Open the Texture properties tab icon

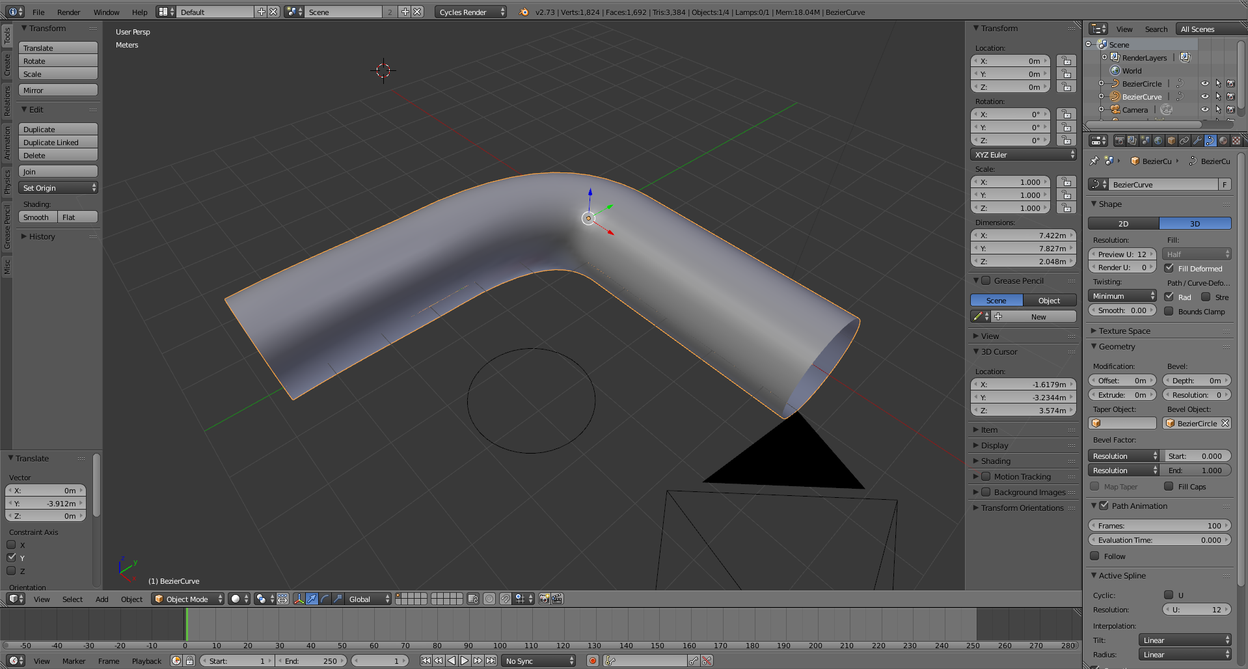coord(1236,141)
